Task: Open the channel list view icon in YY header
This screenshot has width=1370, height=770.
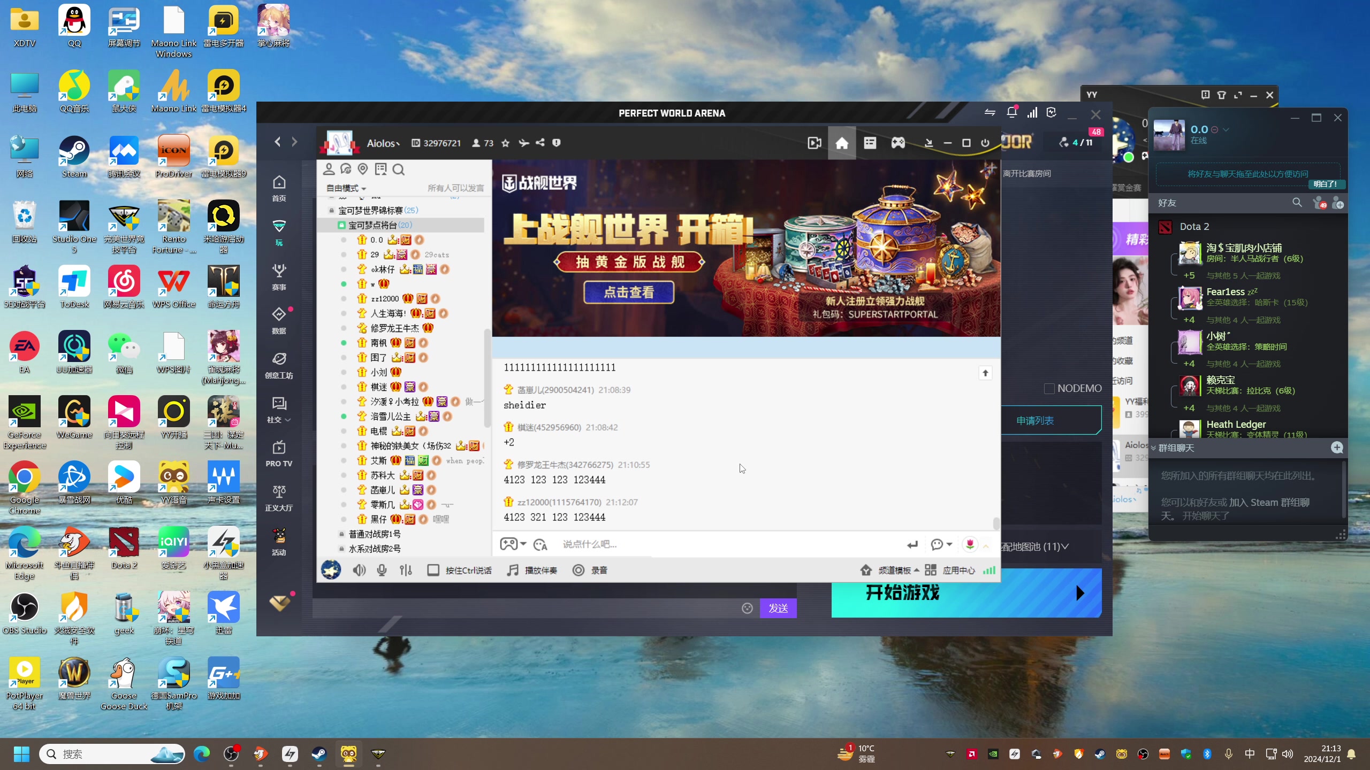Action: (x=870, y=143)
